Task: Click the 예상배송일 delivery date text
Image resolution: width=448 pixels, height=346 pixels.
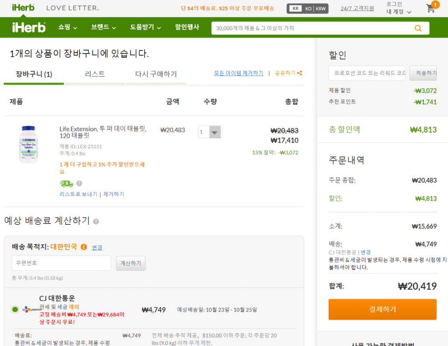Action: (x=217, y=310)
